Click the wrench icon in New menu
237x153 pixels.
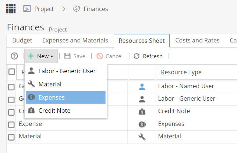[31, 84]
